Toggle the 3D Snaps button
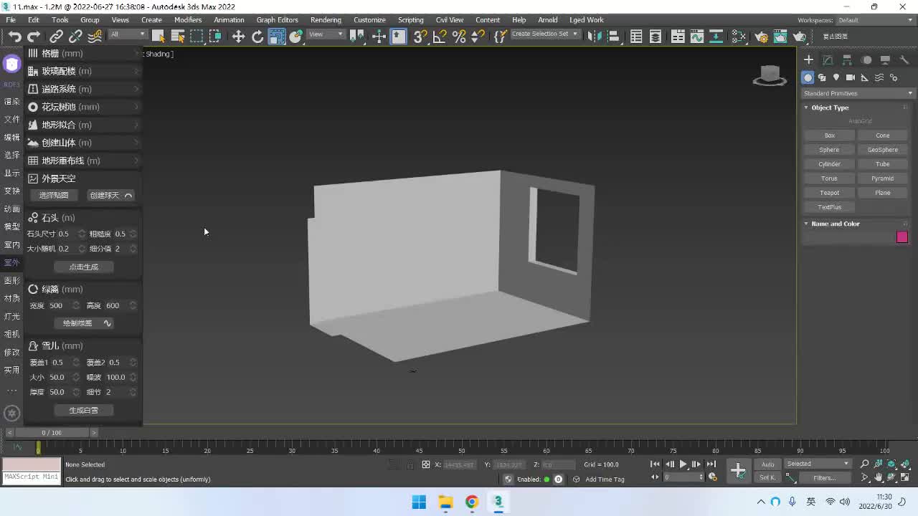Image resolution: width=918 pixels, height=516 pixels. pos(420,37)
